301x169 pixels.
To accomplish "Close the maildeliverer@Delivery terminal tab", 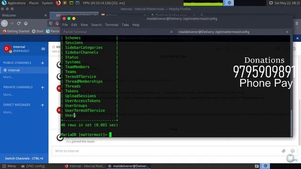I will 287,32.
